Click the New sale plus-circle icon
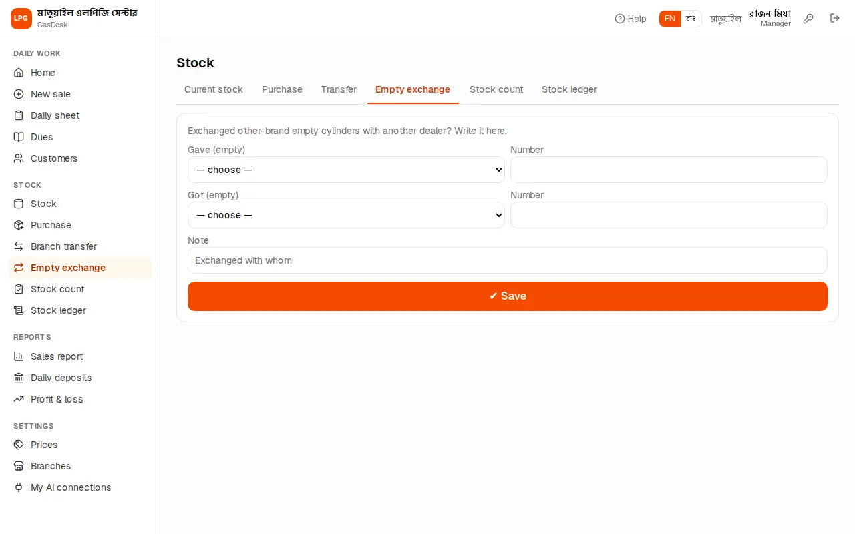This screenshot has width=855, height=534. coord(19,94)
